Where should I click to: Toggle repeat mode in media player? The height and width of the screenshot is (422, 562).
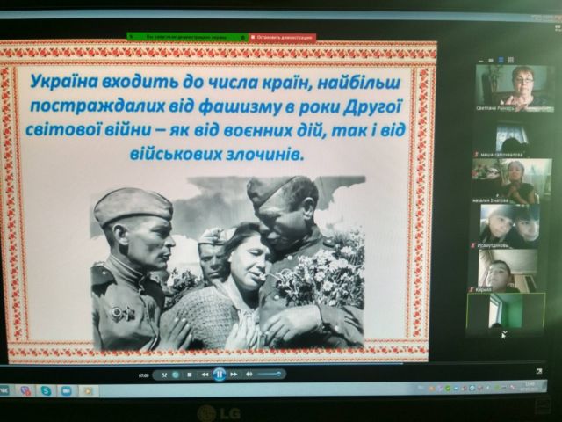tap(176, 375)
